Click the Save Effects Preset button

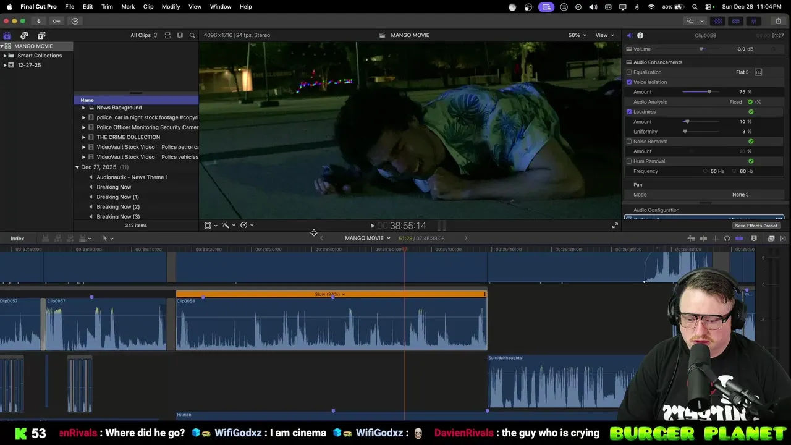click(756, 226)
